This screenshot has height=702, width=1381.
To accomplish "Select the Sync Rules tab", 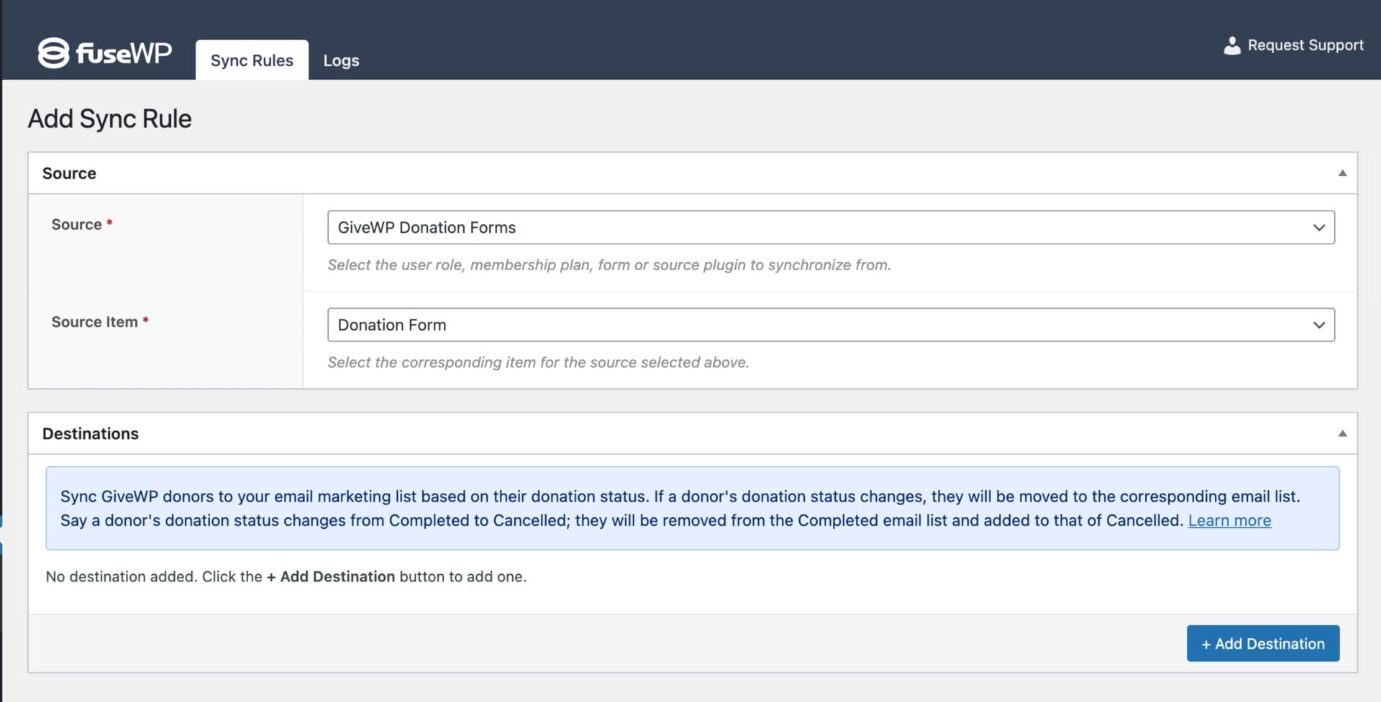I will click(252, 60).
